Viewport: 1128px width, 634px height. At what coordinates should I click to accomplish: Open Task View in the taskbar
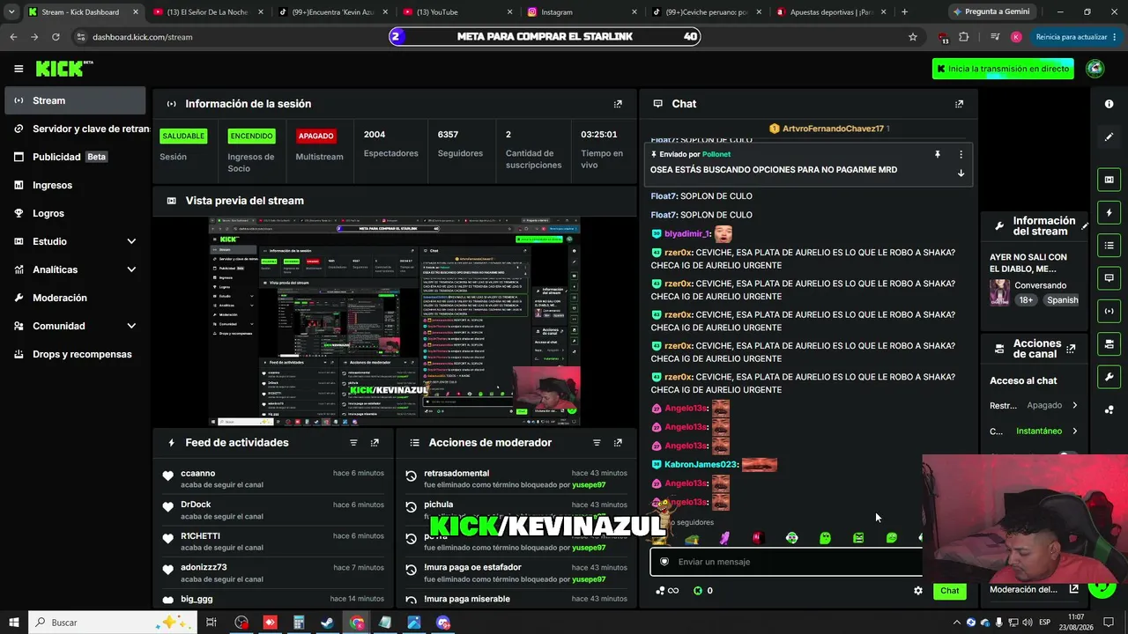pyautogui.click(x=211, y=623)
